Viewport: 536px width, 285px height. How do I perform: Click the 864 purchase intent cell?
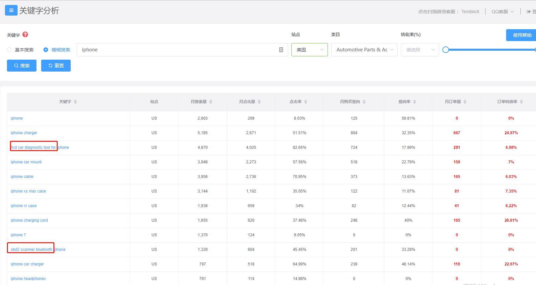point(354,133)
